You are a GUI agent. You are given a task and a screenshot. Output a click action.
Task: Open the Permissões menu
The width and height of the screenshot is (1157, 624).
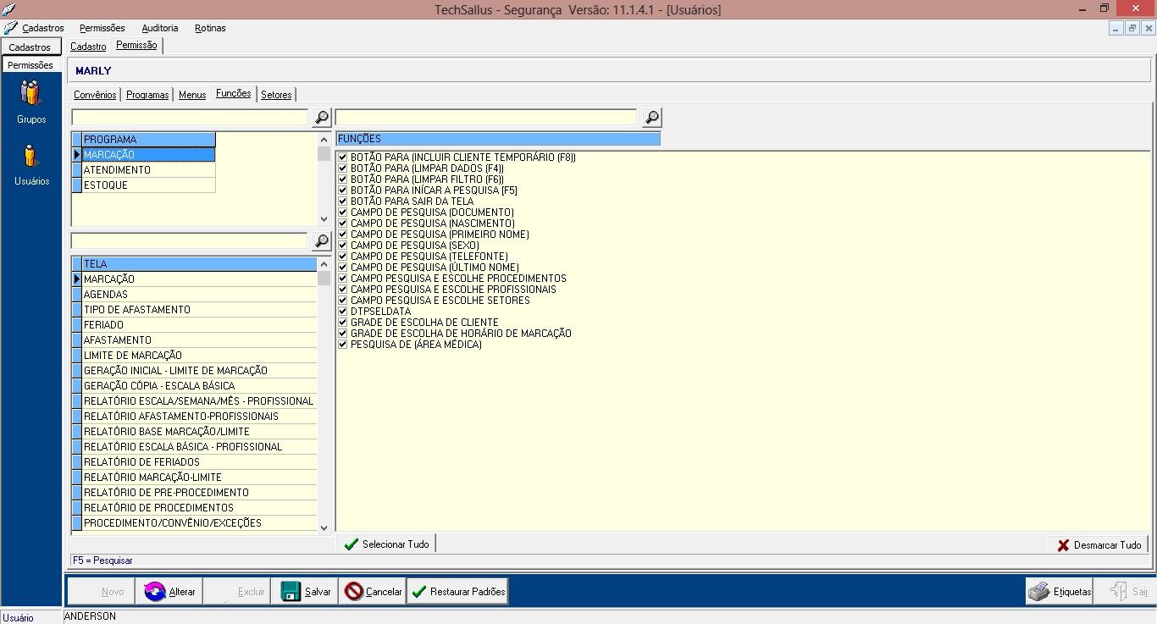[102, 28]
